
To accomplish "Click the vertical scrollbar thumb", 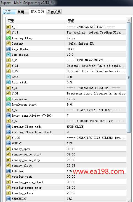I will pos(129,78).
